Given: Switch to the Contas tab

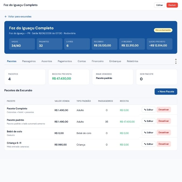Looking at the screenshot, I should pos(82,61).
